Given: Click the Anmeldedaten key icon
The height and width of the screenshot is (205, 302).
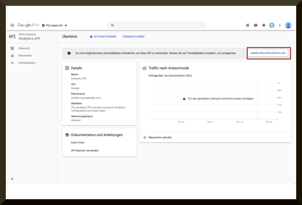Looking at the screenshot, I should point(12,63).
